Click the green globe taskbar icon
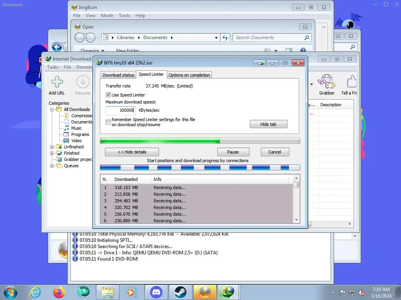Viewport: 401px width, 300px height. click(83, 292)
